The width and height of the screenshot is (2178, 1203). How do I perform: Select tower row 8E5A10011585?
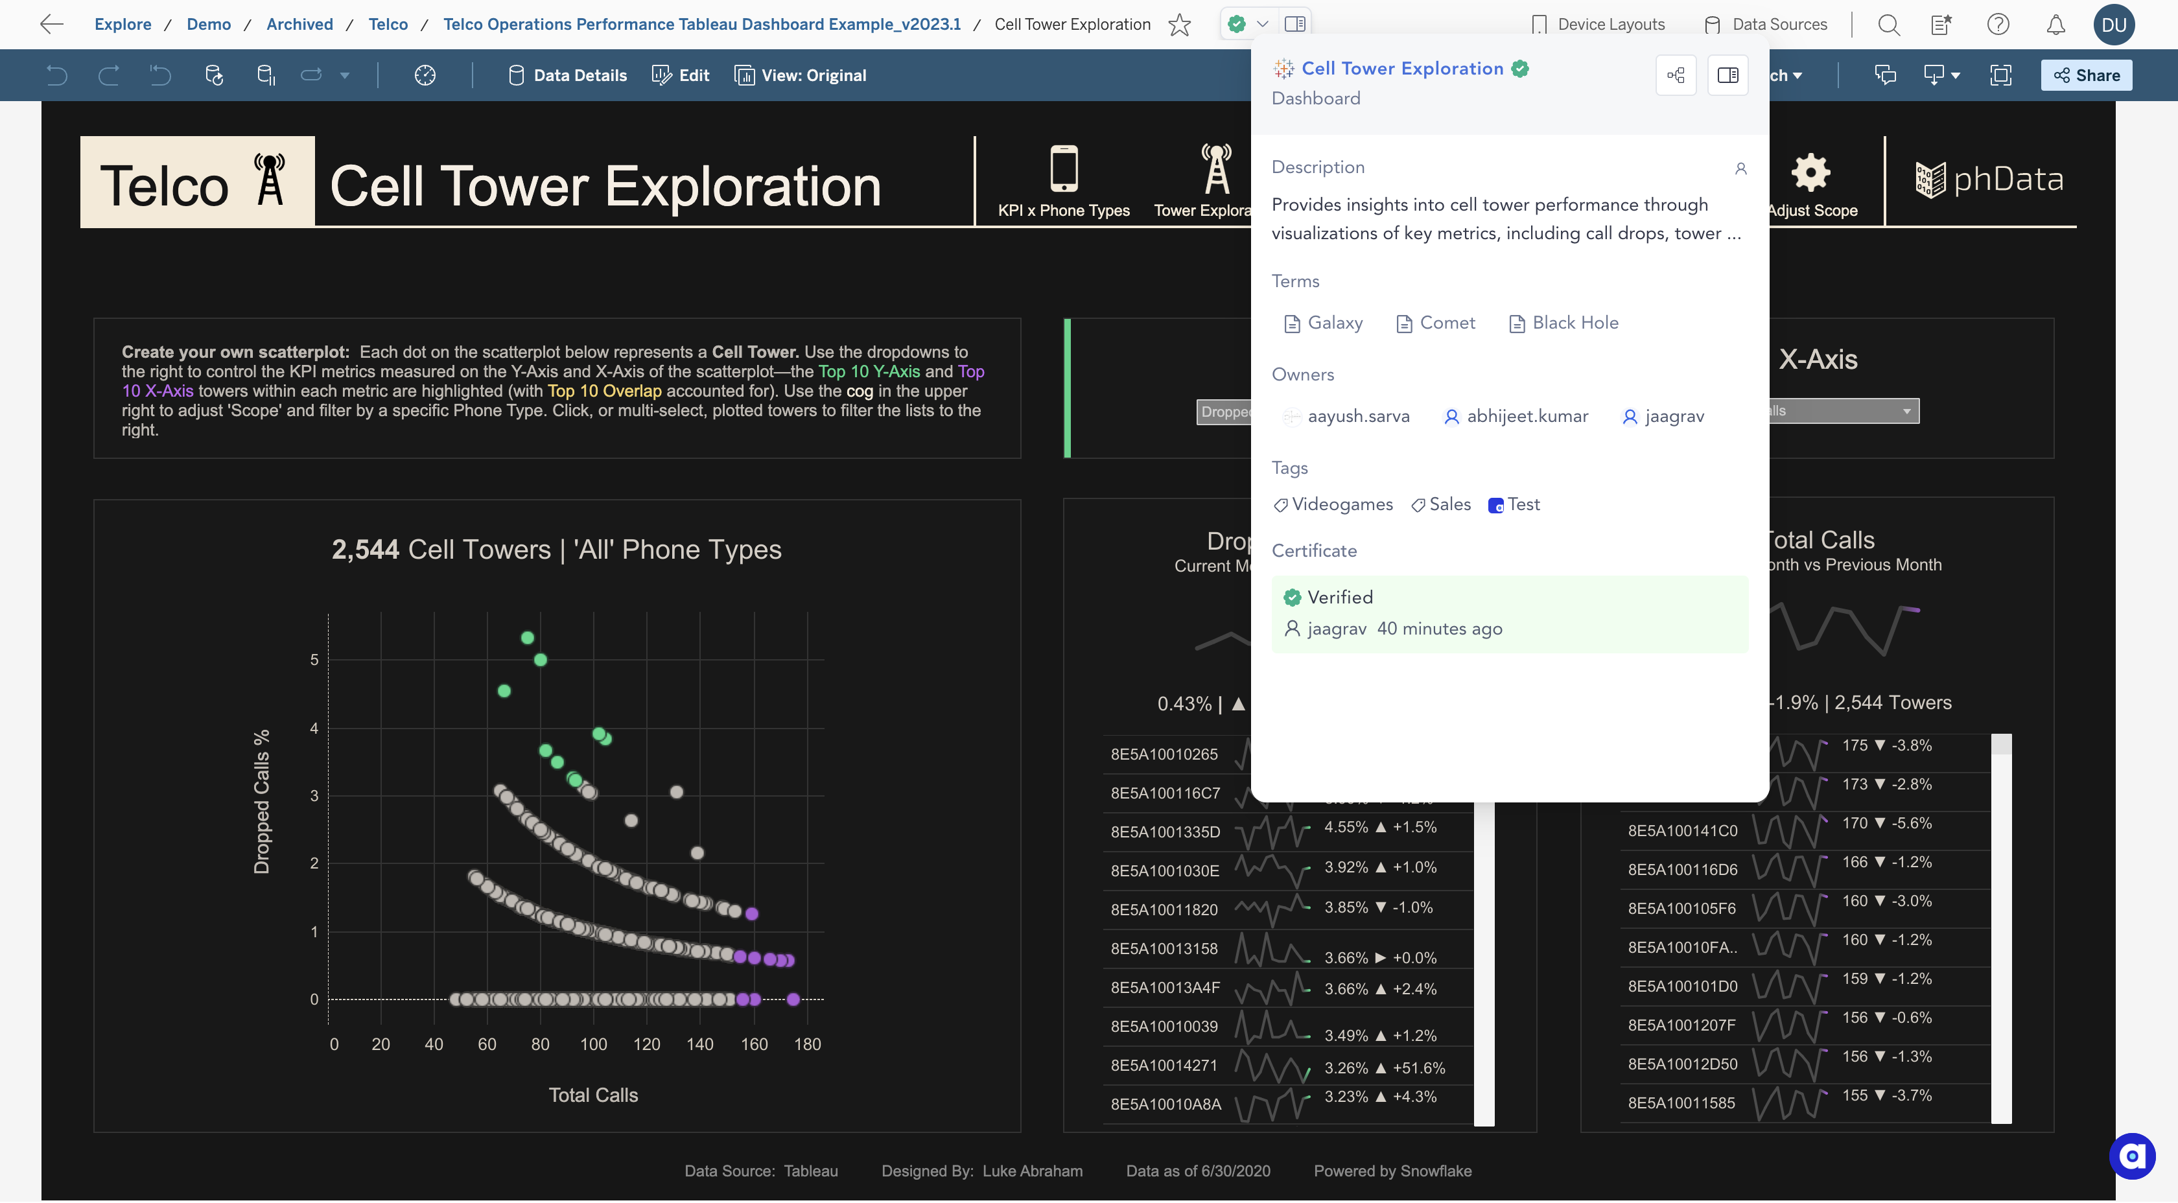tap(1805, 1103)
